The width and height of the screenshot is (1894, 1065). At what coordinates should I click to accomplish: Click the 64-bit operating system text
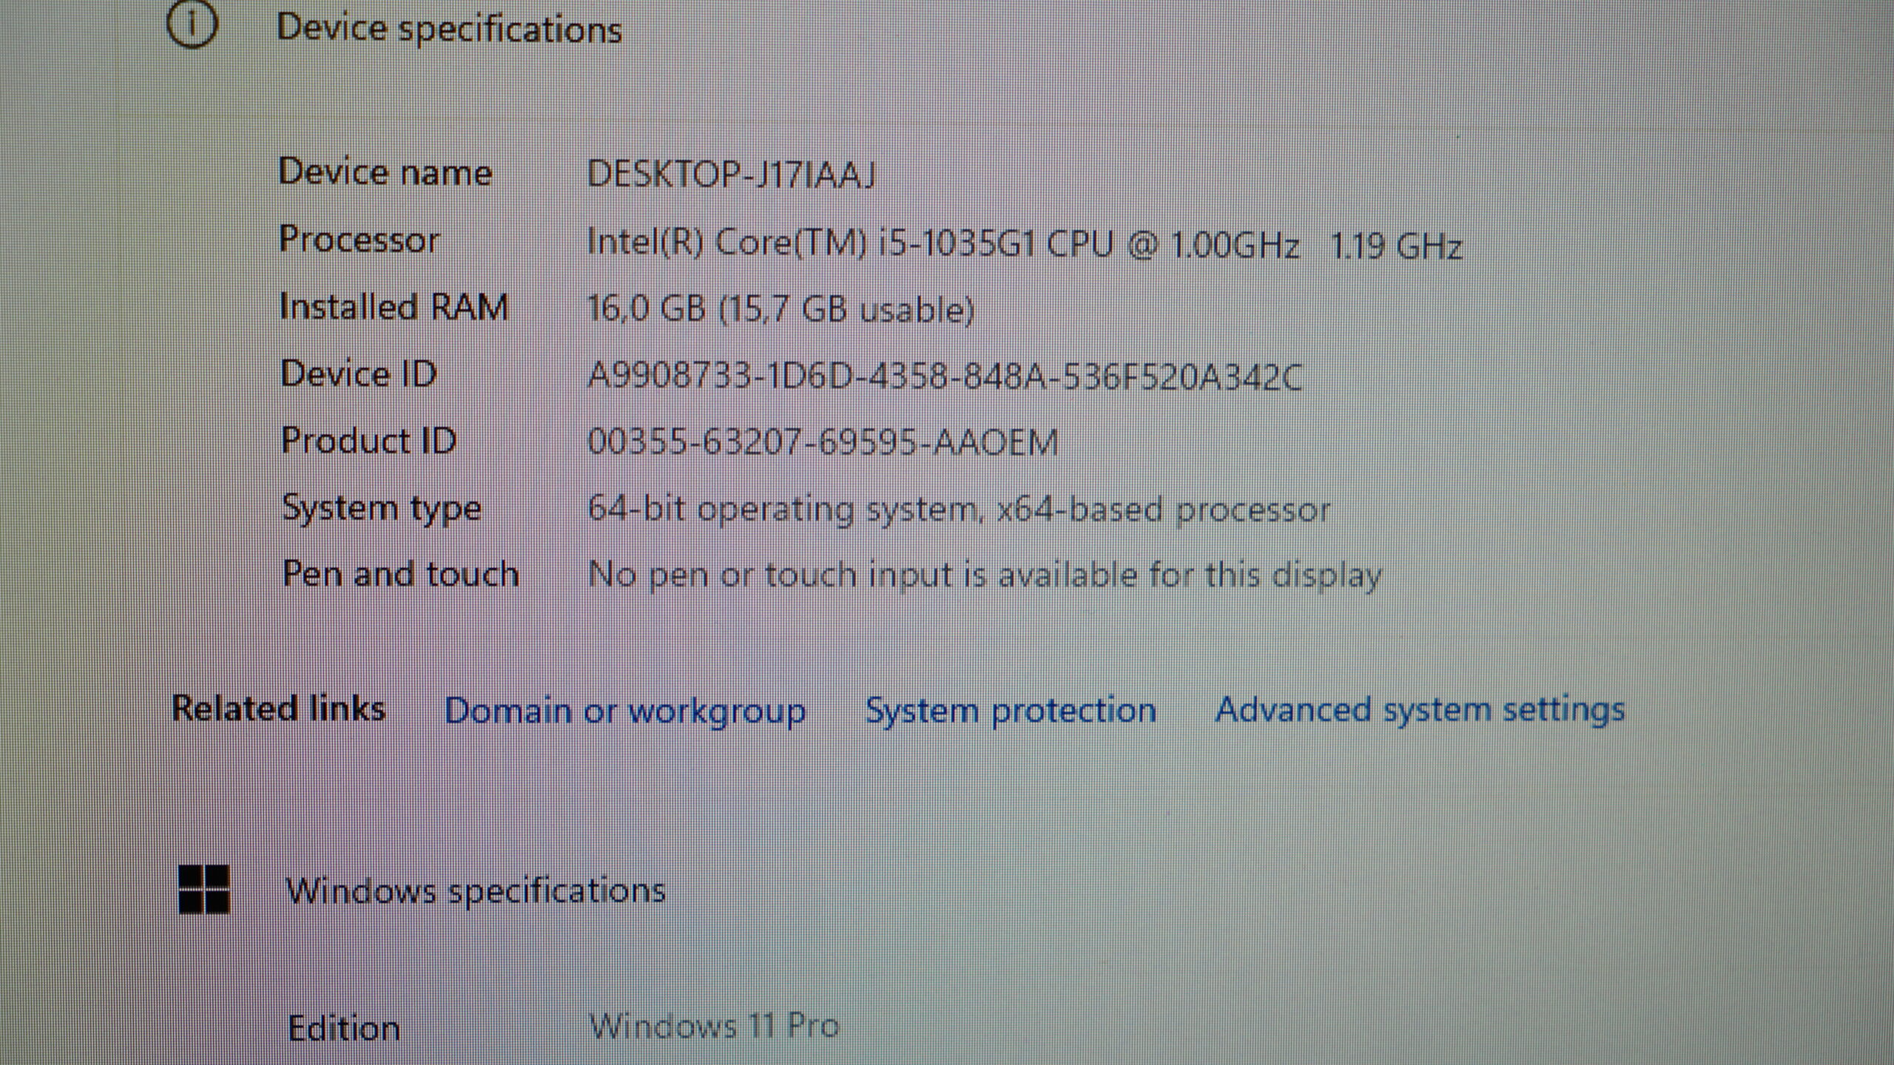coord(959,510)
